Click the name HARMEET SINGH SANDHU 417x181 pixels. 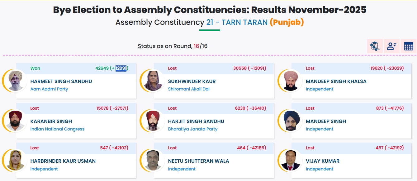61,81
